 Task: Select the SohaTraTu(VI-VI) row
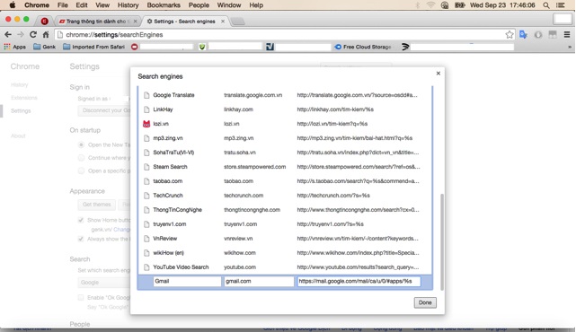(x=285, y=153)
